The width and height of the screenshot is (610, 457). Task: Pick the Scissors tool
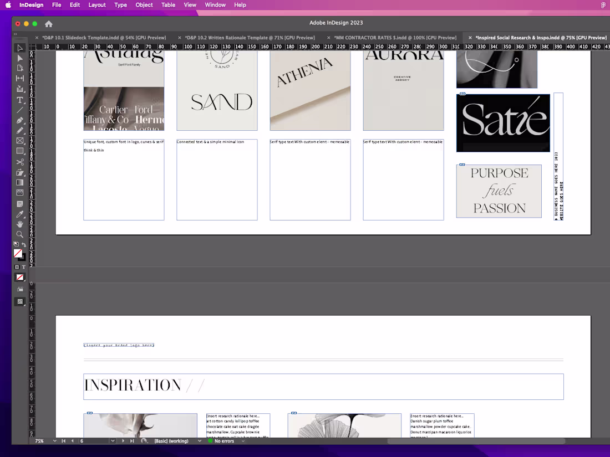[19, 162]
